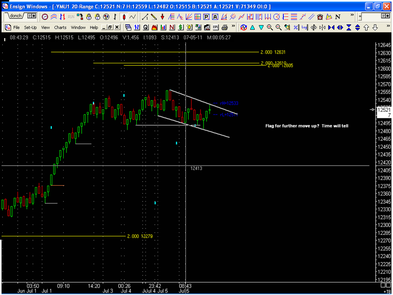Restore the inner chart window
Viewport: 393px width, 295px height.
110,27
